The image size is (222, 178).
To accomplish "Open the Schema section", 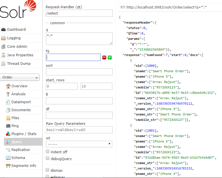I will (x=18, y=158).
